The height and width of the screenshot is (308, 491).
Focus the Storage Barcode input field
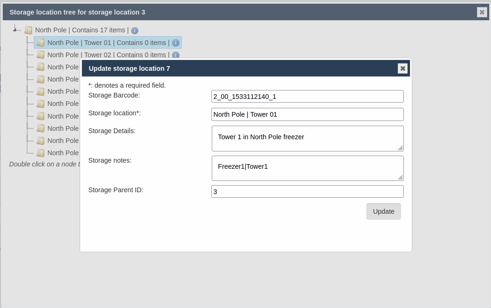pos(307,97)
